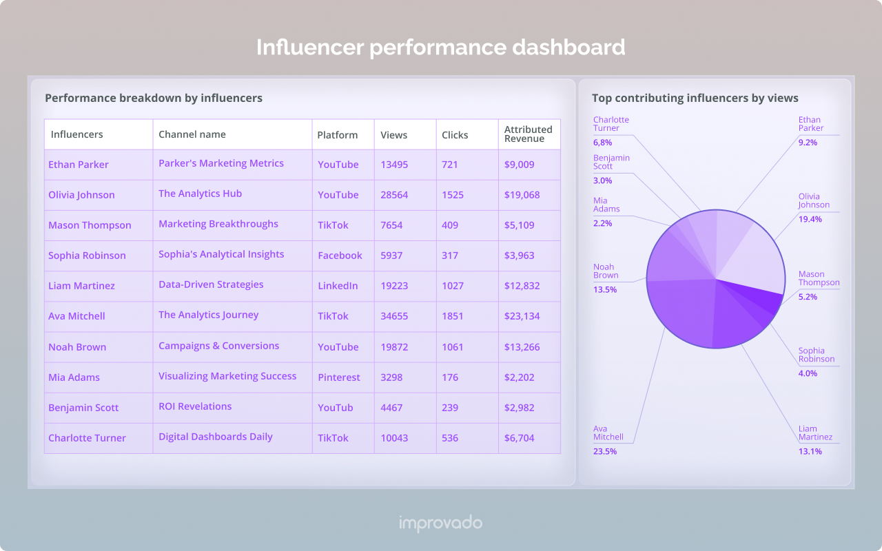Click the Noah Brown 13.5% chart label
The height and width of the screenshot is (551, 882).
tap(607, 278)
